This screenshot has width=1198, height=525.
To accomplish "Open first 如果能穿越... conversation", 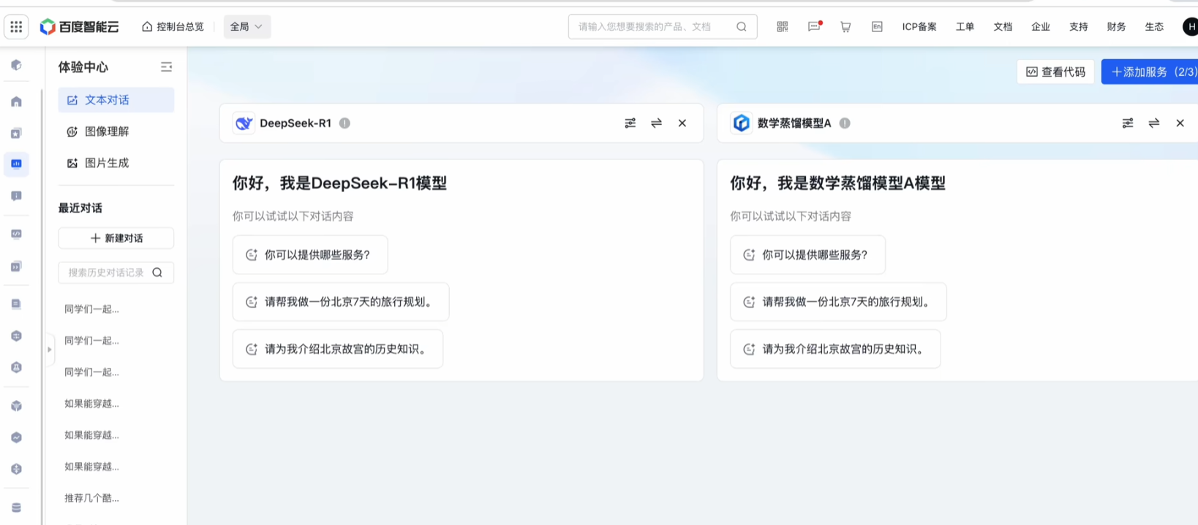I will (91, 403).
